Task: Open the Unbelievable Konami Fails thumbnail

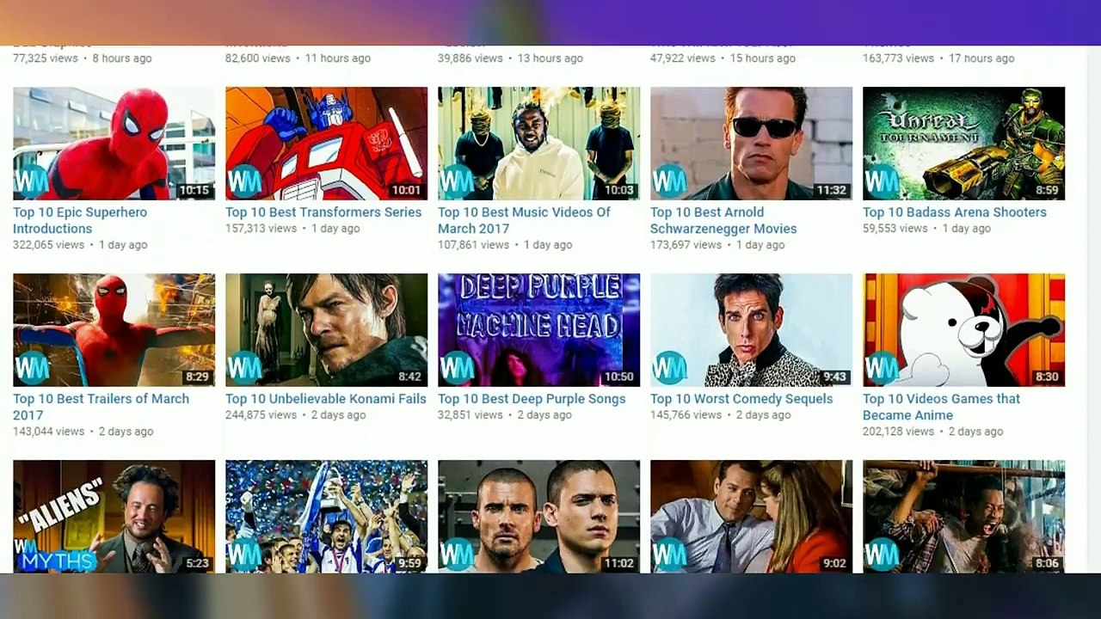Action: click(x=326, y=330)
